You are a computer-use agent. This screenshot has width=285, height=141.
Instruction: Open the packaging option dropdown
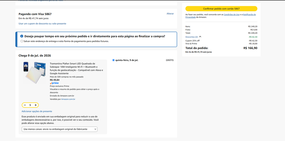tap(60, 129)
